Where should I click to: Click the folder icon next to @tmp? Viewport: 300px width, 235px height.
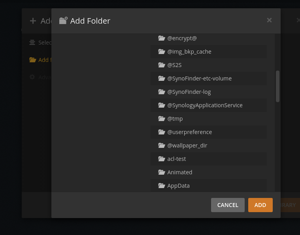click(x=161, y=119)
